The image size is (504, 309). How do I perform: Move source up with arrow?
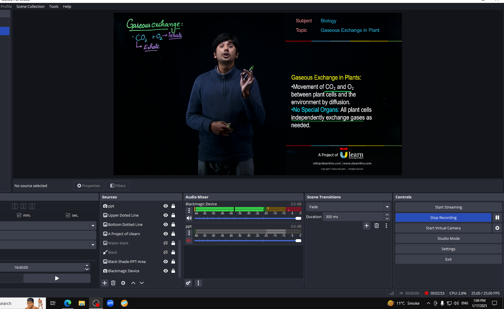click(133, 283)
